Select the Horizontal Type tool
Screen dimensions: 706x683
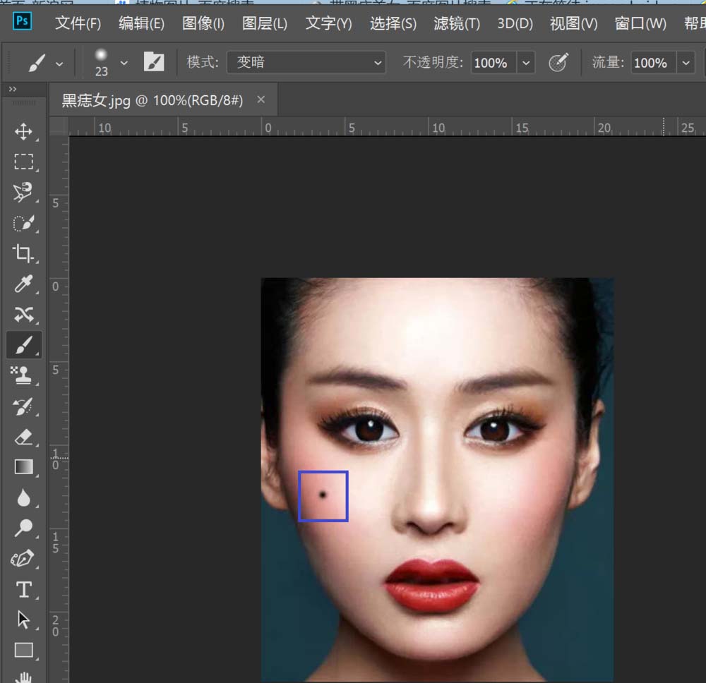tap(25, 589)
